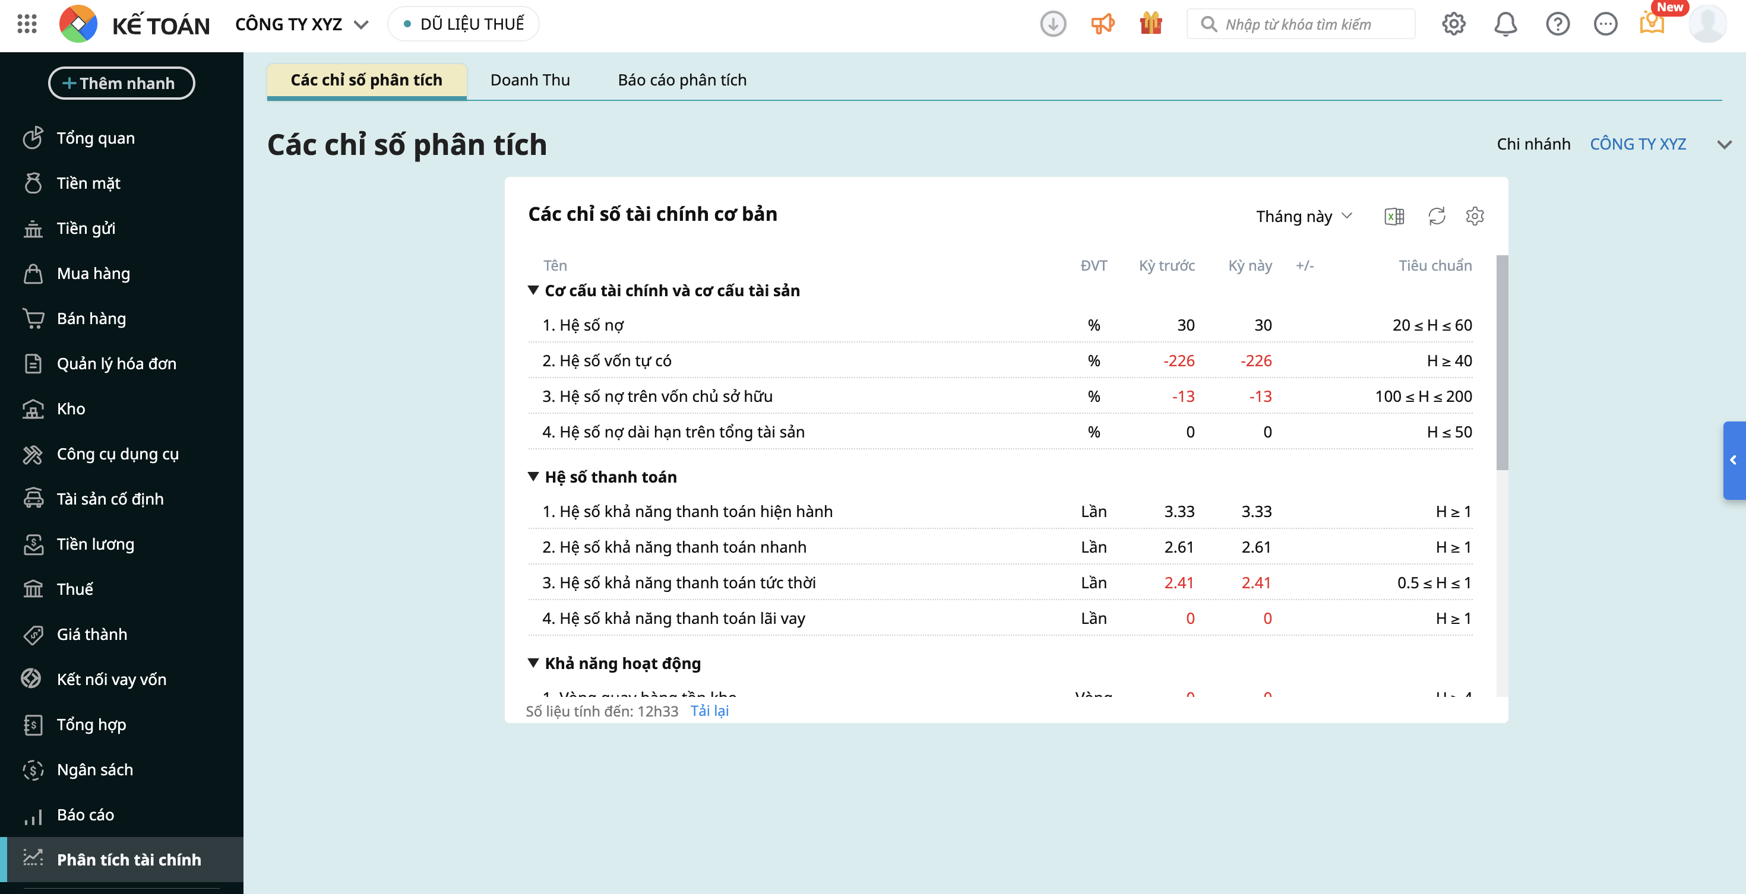1746x894 pixels.
Task: Open Tiền mặt module
Action: pos(122,183)
